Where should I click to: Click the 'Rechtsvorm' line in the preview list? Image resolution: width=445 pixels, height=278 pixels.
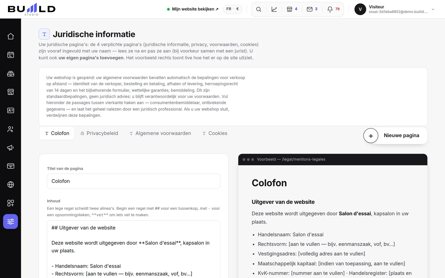326,244
